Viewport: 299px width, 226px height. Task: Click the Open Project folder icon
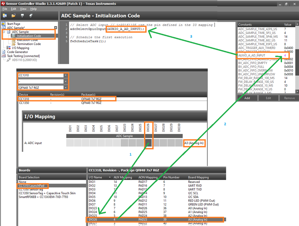click(x=14, y=16)
